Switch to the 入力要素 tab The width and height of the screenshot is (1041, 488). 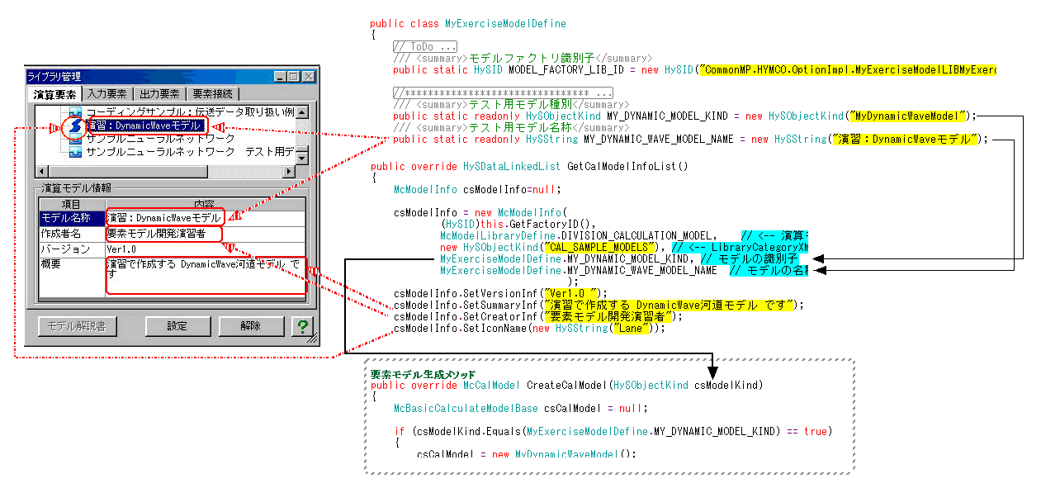[x=107, y=94]
